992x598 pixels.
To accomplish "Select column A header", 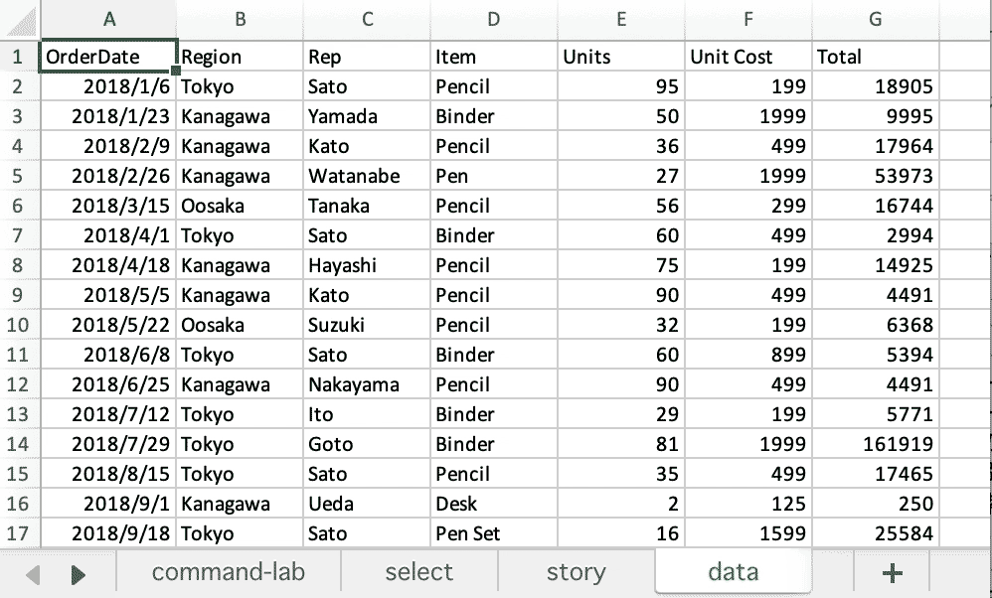I will (108, 19).
